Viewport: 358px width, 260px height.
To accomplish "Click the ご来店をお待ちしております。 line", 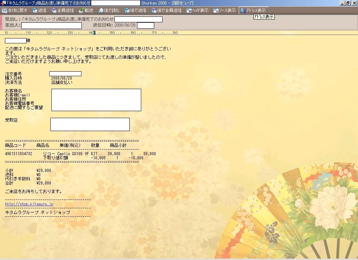I will coord(33,191).
